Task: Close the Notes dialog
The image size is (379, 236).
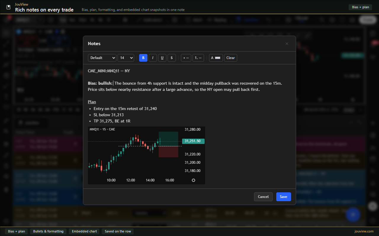Action: tap(287, 44)
